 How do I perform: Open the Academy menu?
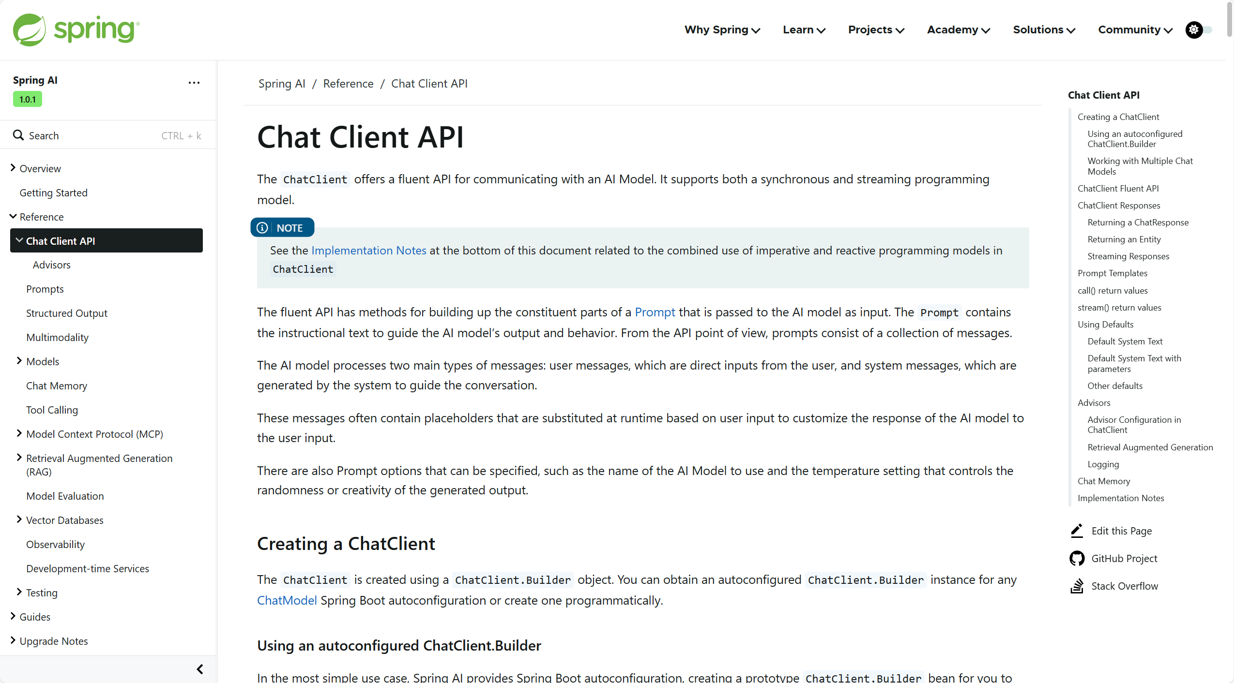coord(959,30)
